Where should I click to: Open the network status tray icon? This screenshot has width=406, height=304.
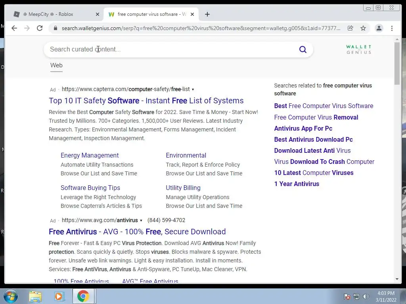click(356, 296)
